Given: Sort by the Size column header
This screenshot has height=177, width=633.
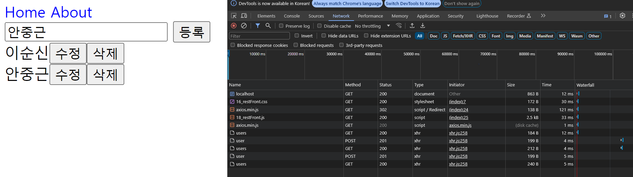Looking at the screenshot, I should [x=522, y=85].
